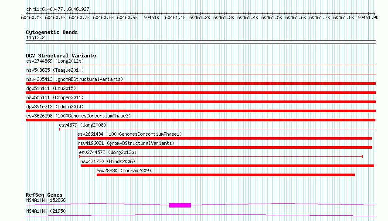Click the 60460.5k ruler tick label
The width and height of the screenshot is (388, 221).
31,17
